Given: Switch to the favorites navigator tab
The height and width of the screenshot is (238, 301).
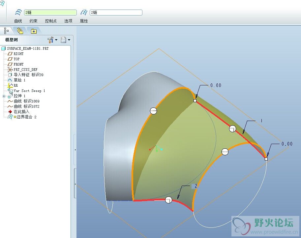Looking at the screenshot, I should 34,31.
